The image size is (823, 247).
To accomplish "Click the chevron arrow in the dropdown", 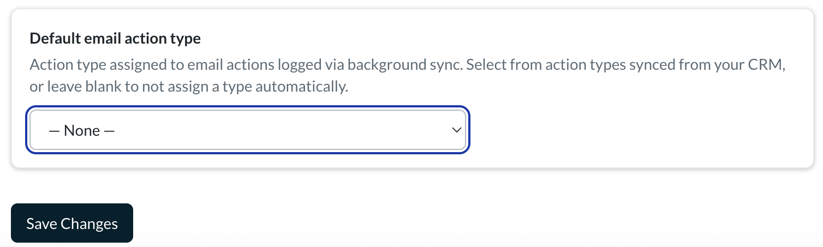I will [x=456, y=130].
